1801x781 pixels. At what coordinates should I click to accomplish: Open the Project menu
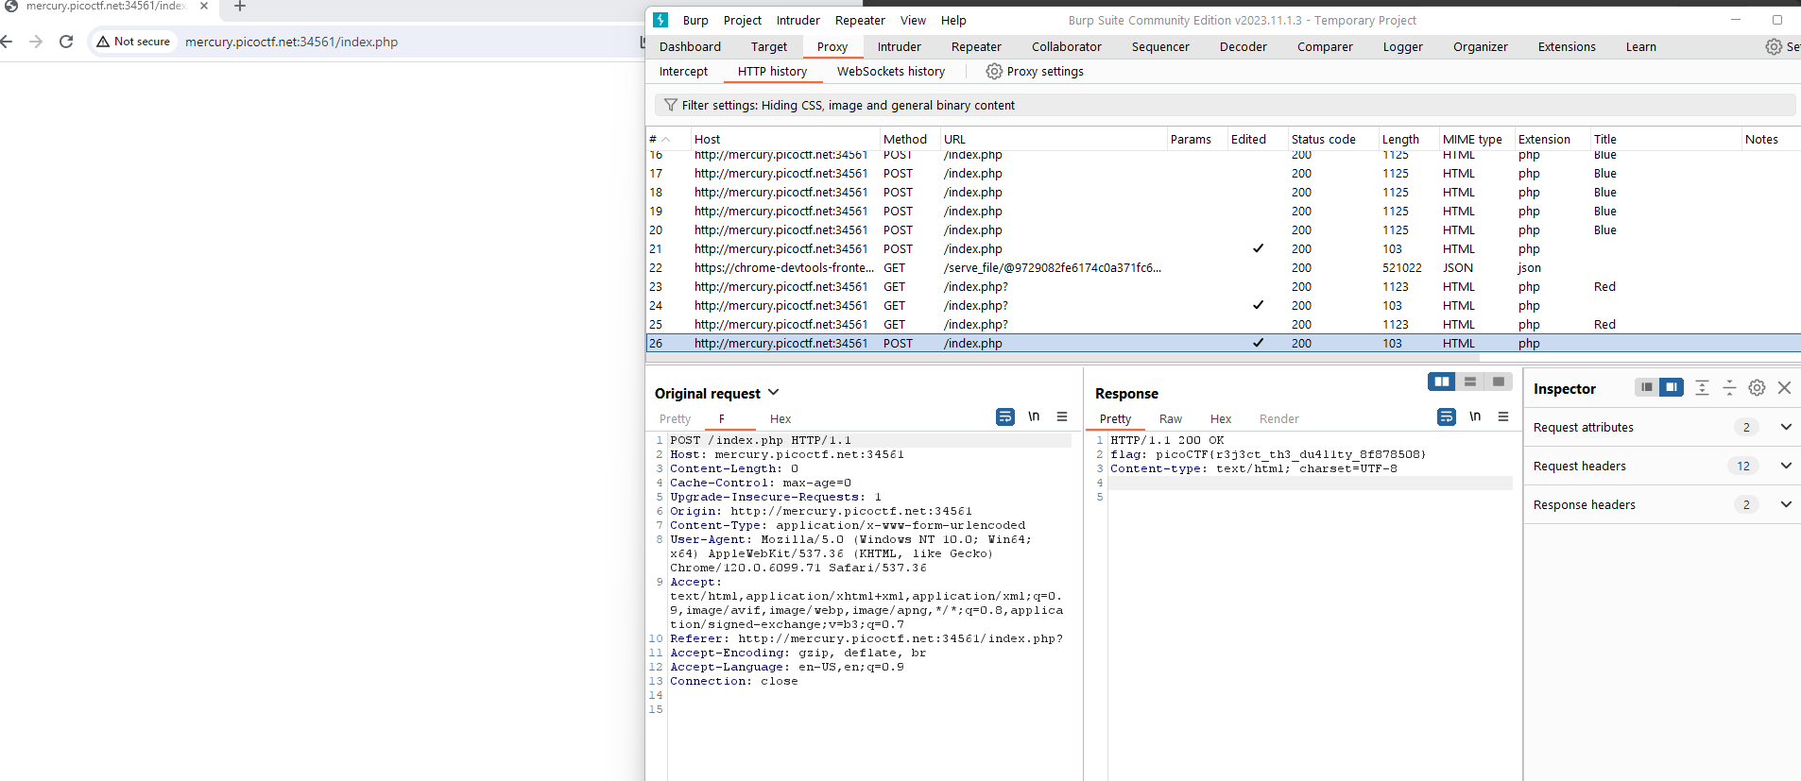click(743, 20)
